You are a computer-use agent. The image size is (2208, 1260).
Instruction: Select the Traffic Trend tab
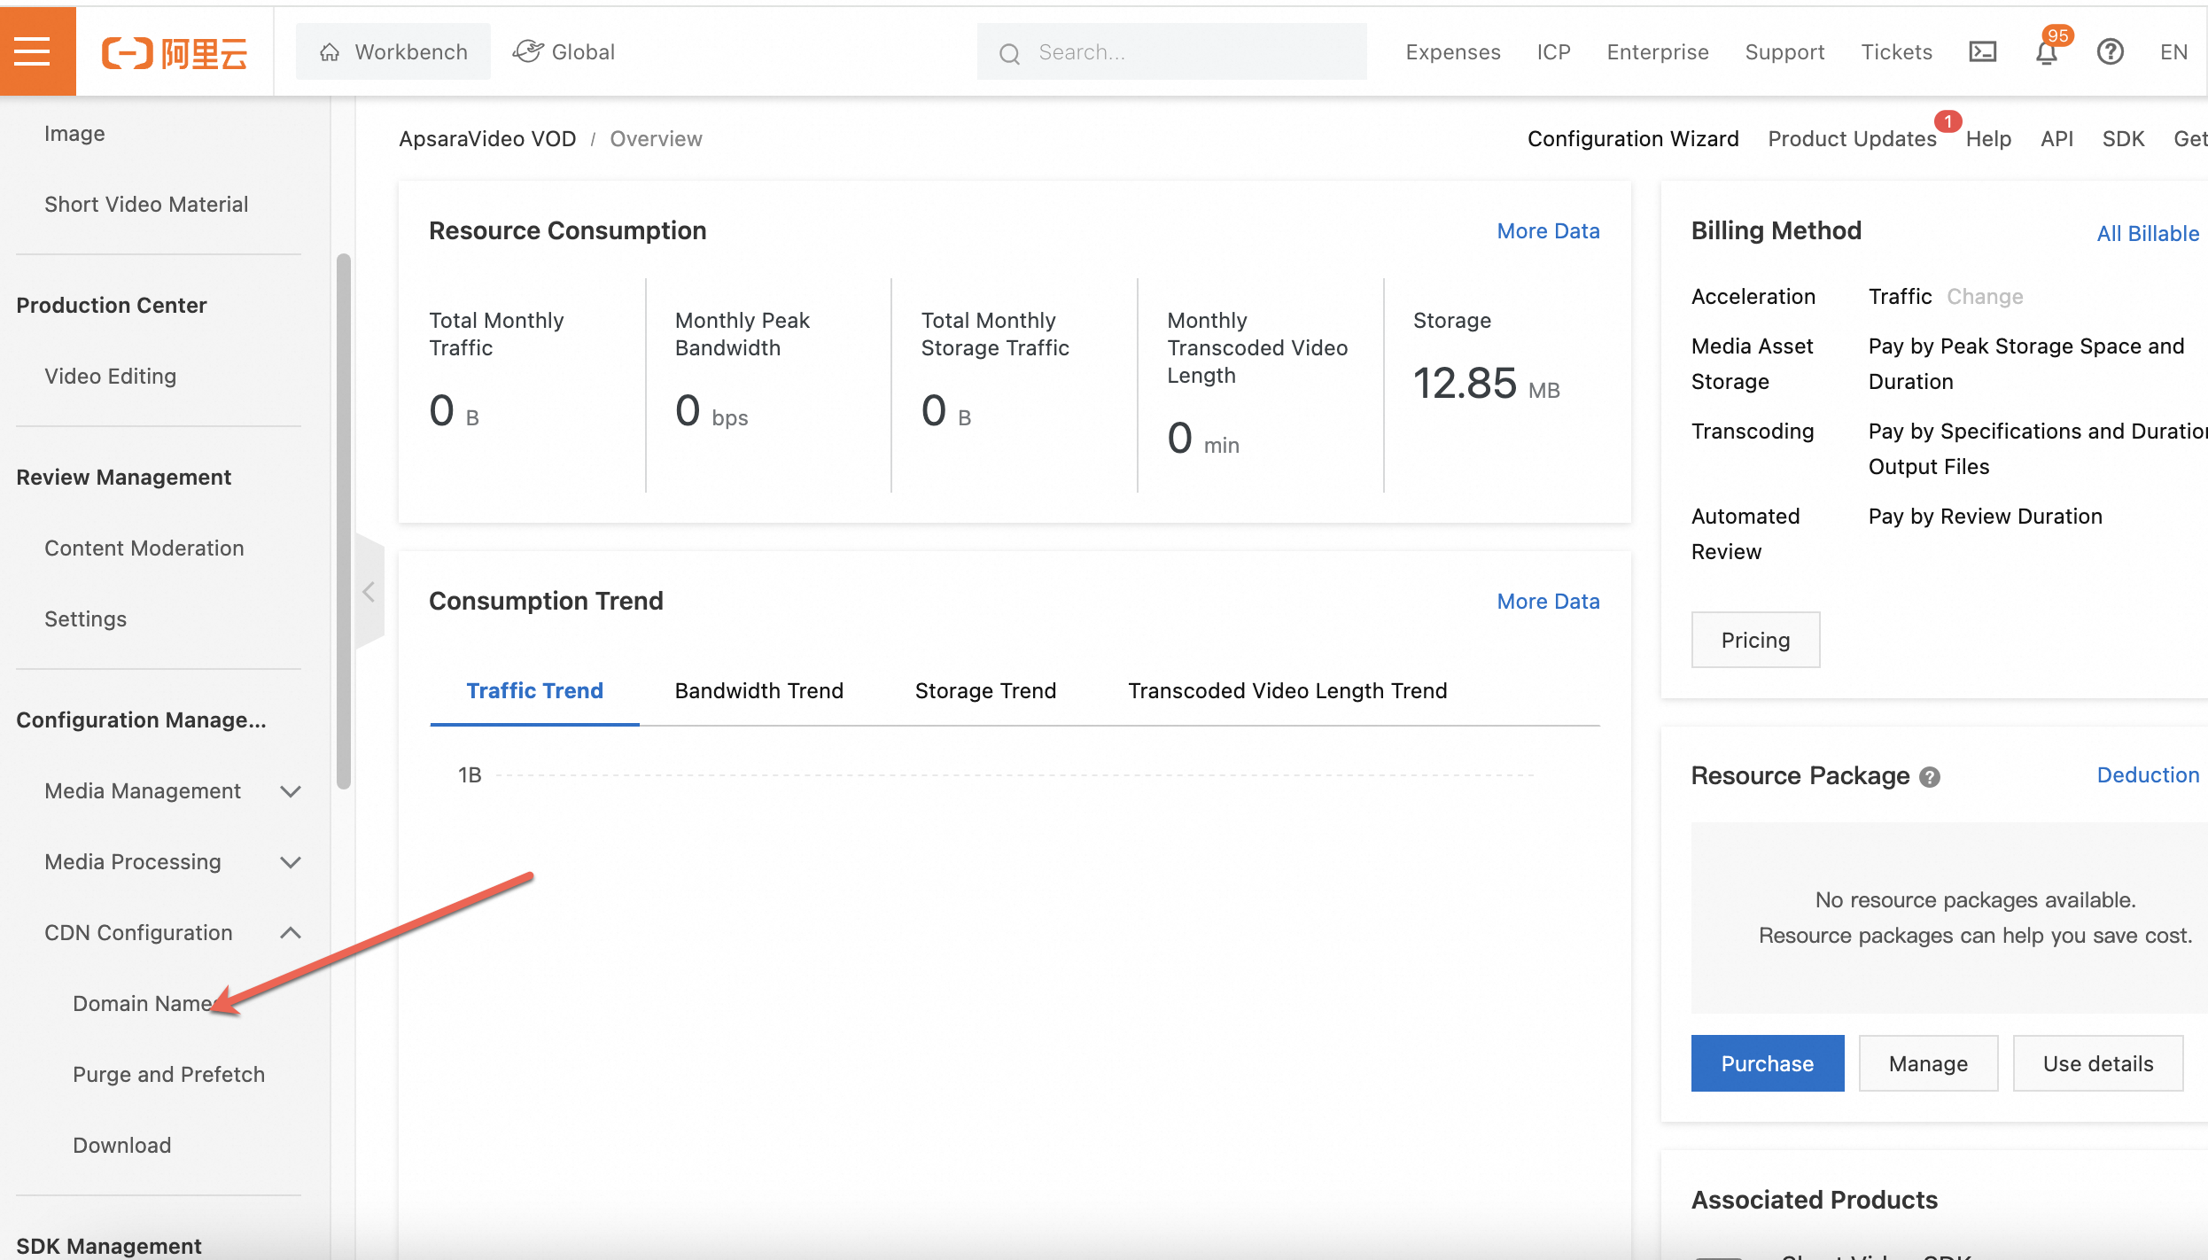click(x=534, y=690)
